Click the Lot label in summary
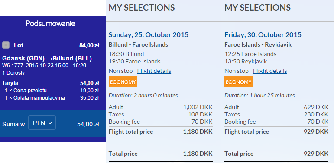Viewport: 334px width, 163px height. coord(19,45)
